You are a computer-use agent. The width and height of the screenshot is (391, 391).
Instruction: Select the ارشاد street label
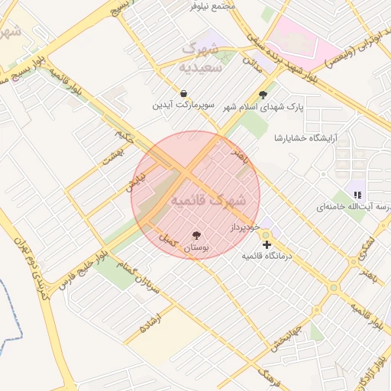(x=150, y=323)
